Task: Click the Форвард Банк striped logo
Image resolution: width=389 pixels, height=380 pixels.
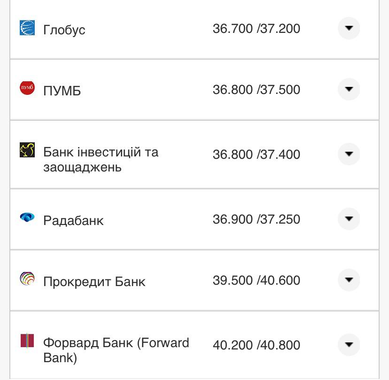Action: pyautogui.click(x=27, y=341)
